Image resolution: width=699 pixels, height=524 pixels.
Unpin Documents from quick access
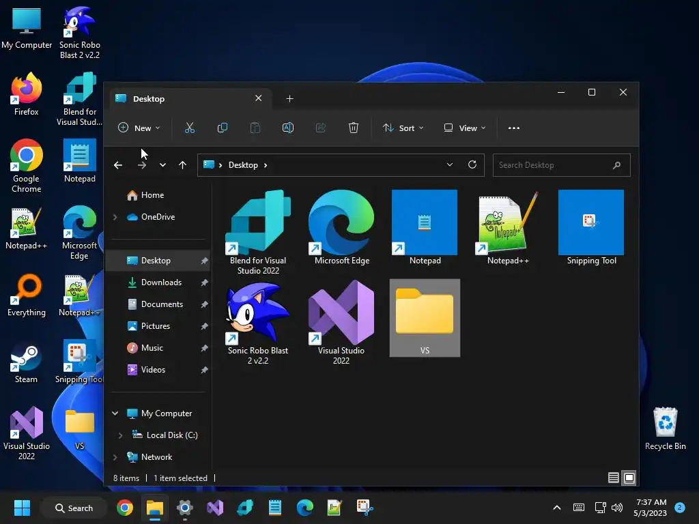204,304
